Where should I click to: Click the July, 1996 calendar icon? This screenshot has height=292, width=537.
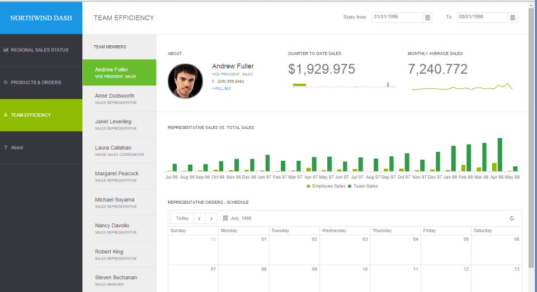click(x=225, y=218)
